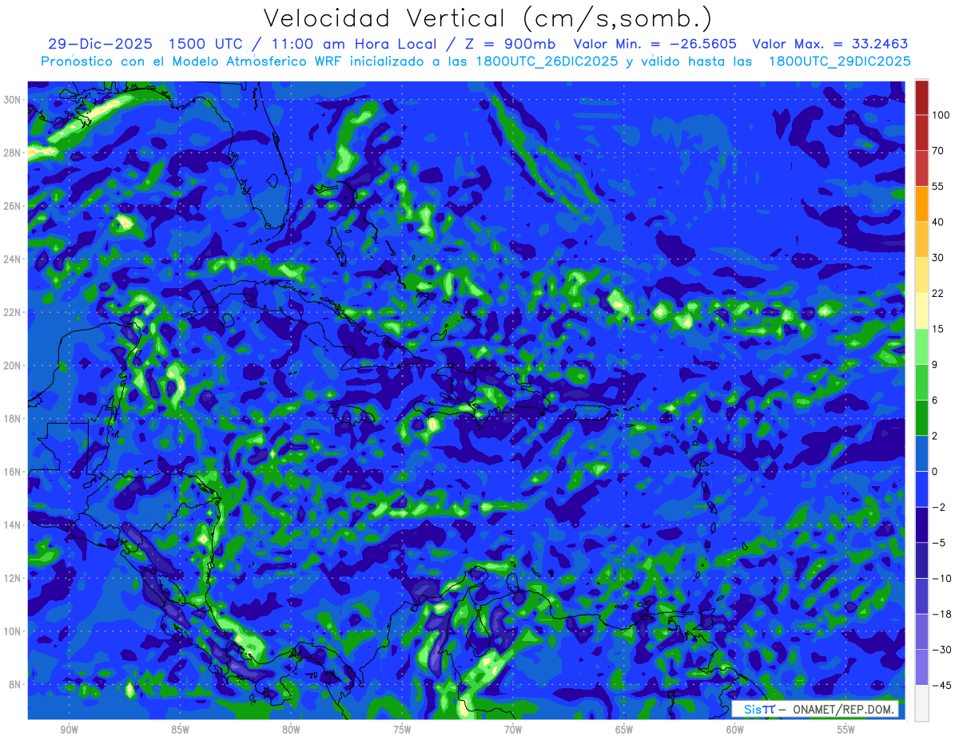Click the pale yellow segment between 22 and 15
This screenshot has height=740, width=959.
click(921, 311)
